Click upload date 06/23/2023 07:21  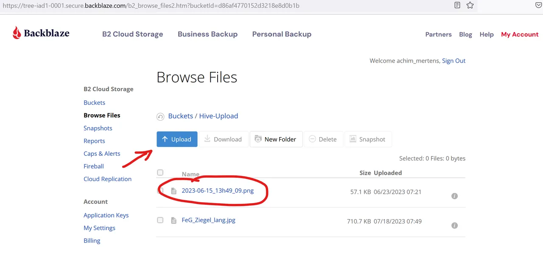point(397,192)
